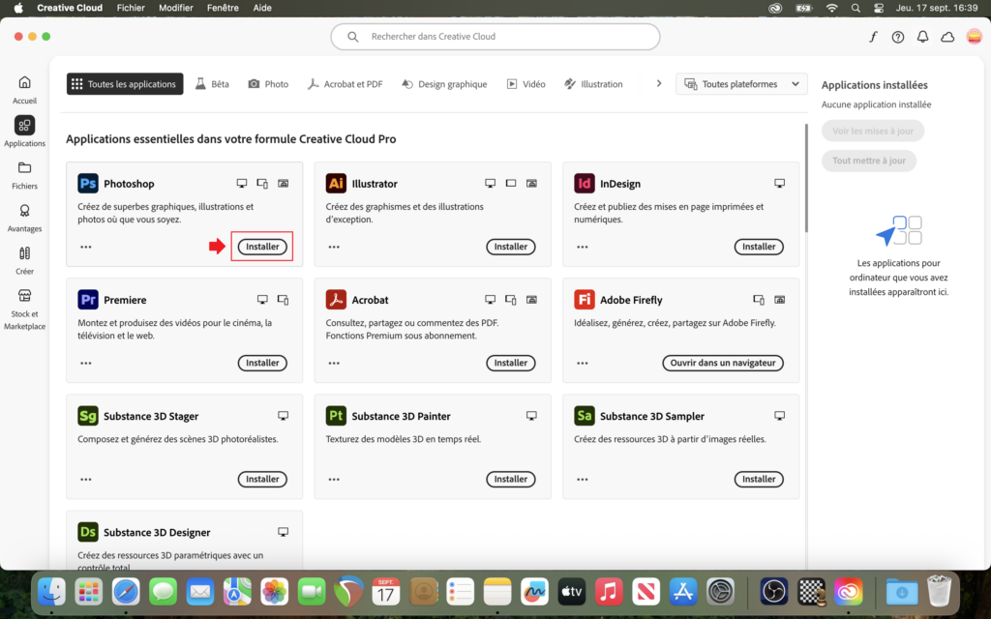The image size is (991, 619).
Task: Focus the Rechercher dans Creative Cloud field
Action: (x=495, y=37)
